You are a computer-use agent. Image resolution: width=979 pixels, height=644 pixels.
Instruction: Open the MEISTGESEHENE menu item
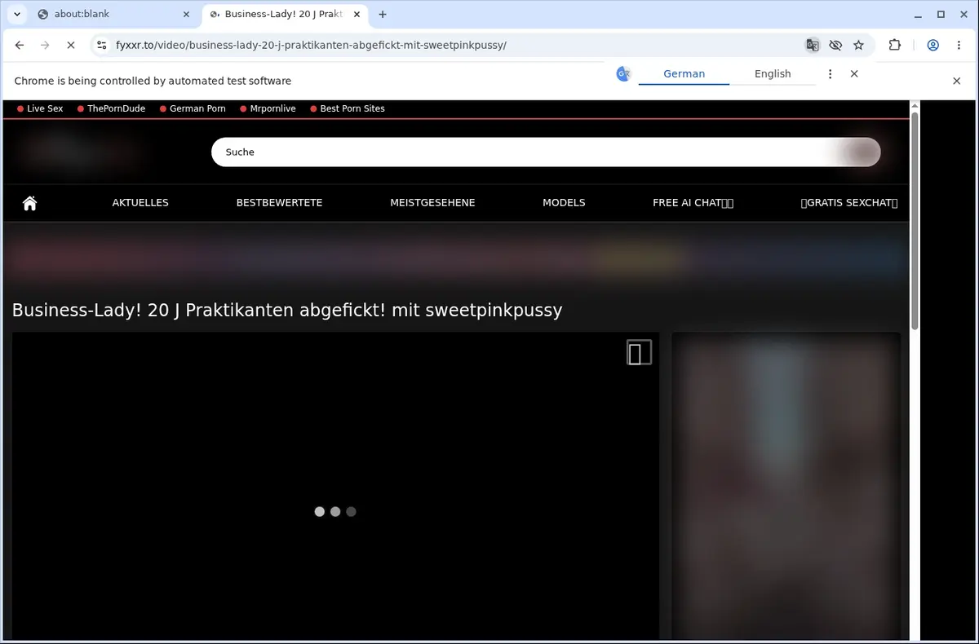click(x=432, y=203)
